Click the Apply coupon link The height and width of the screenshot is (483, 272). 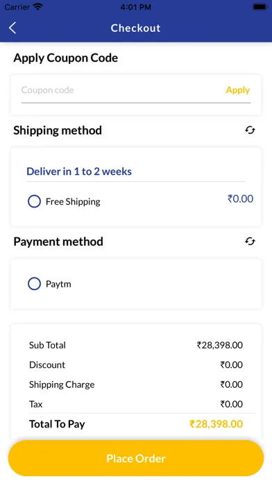237,90
